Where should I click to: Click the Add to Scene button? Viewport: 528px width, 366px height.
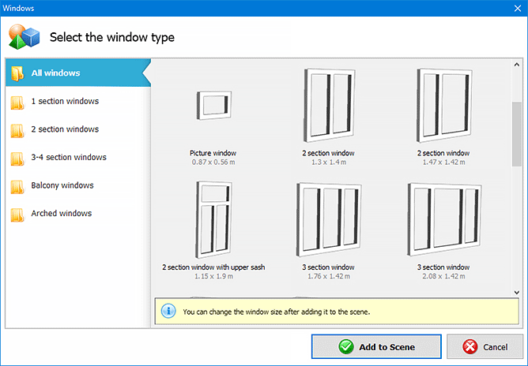tap(376, 346)
